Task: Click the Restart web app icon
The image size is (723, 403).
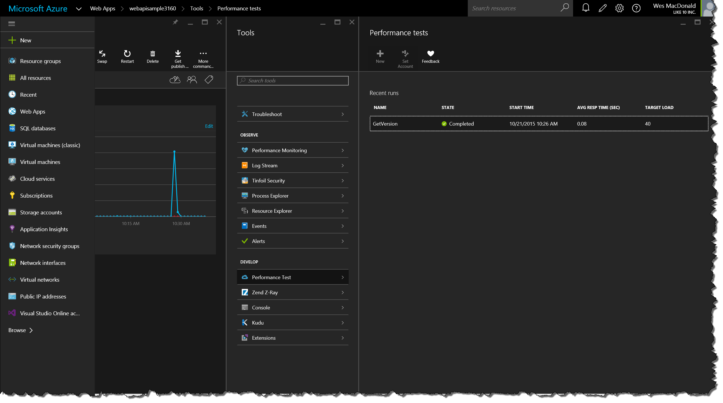Action: [x=127, y=54]
